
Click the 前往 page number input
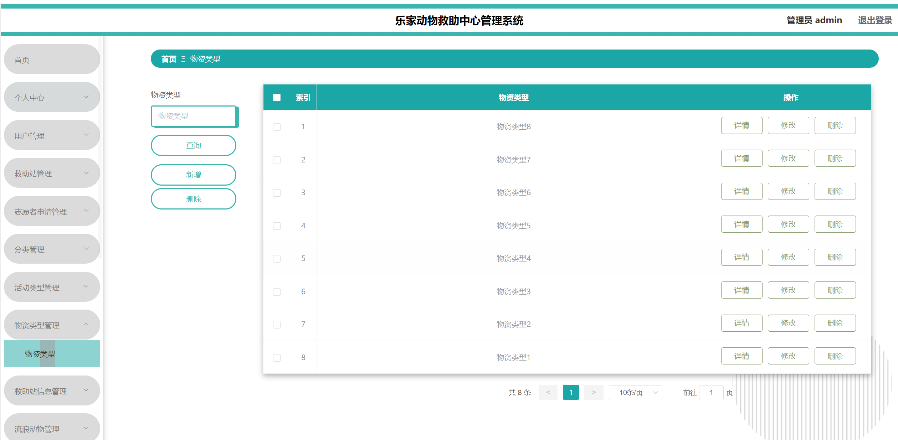point(711,393)
